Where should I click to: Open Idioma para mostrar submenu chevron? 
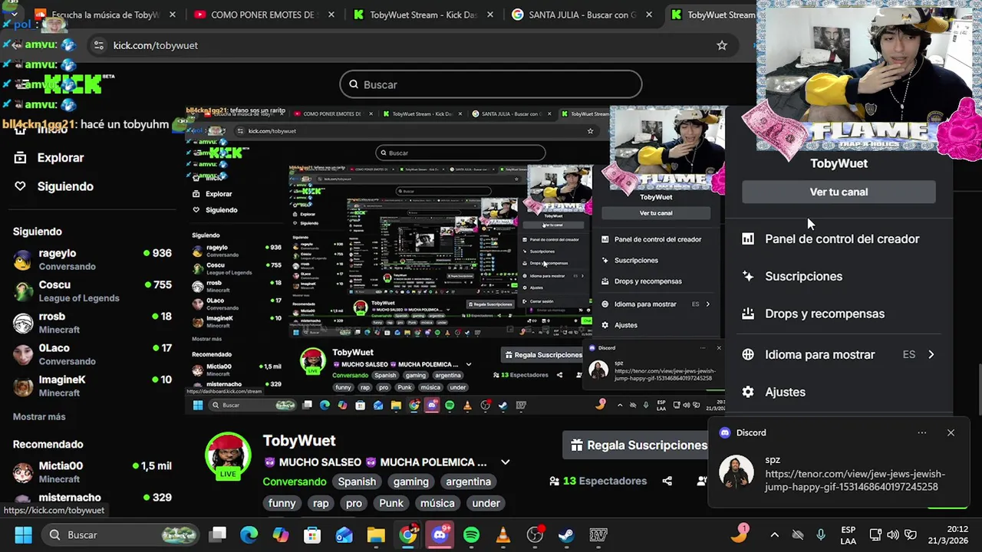click(931, 355)
